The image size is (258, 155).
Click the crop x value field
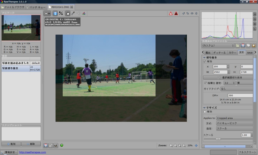(x=220, y=66)
